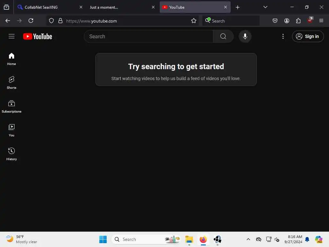Open the Copilot preview icon
329x247 pixels.
point(319,239)
